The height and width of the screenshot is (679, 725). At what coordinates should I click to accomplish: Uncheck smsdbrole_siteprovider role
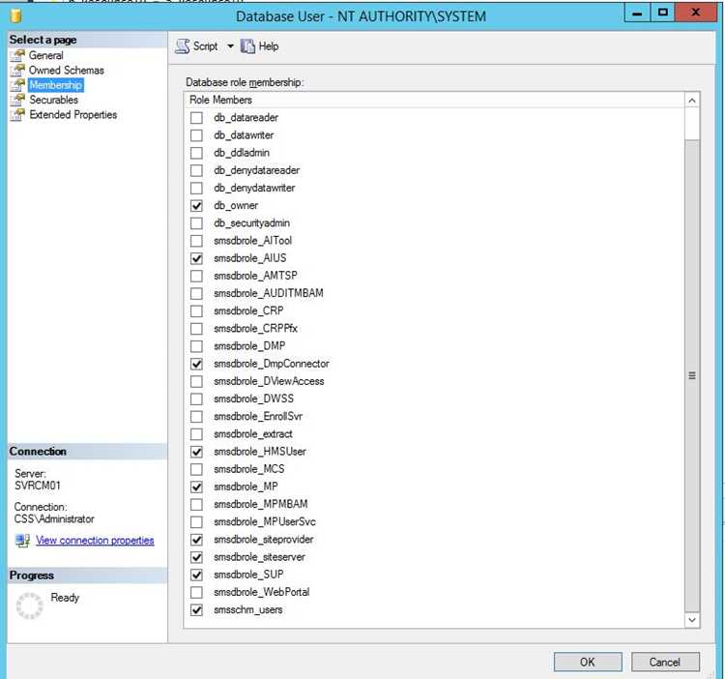196,540
